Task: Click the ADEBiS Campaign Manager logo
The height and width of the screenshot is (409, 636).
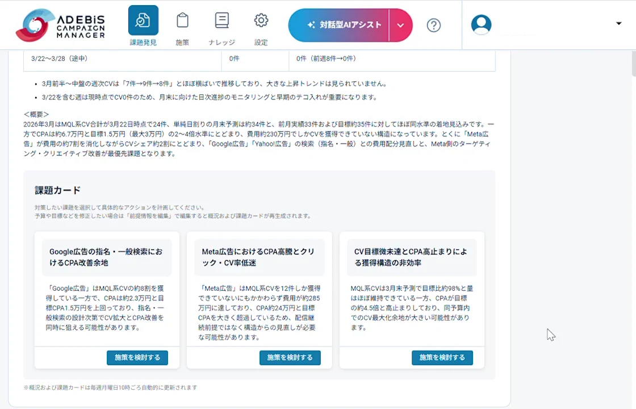Action: 62,25
